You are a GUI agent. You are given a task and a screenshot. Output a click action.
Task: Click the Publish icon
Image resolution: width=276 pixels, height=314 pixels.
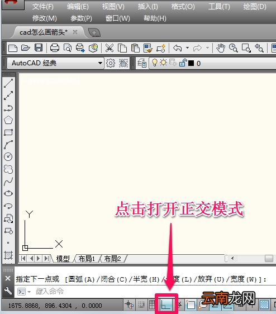(80, 48)
